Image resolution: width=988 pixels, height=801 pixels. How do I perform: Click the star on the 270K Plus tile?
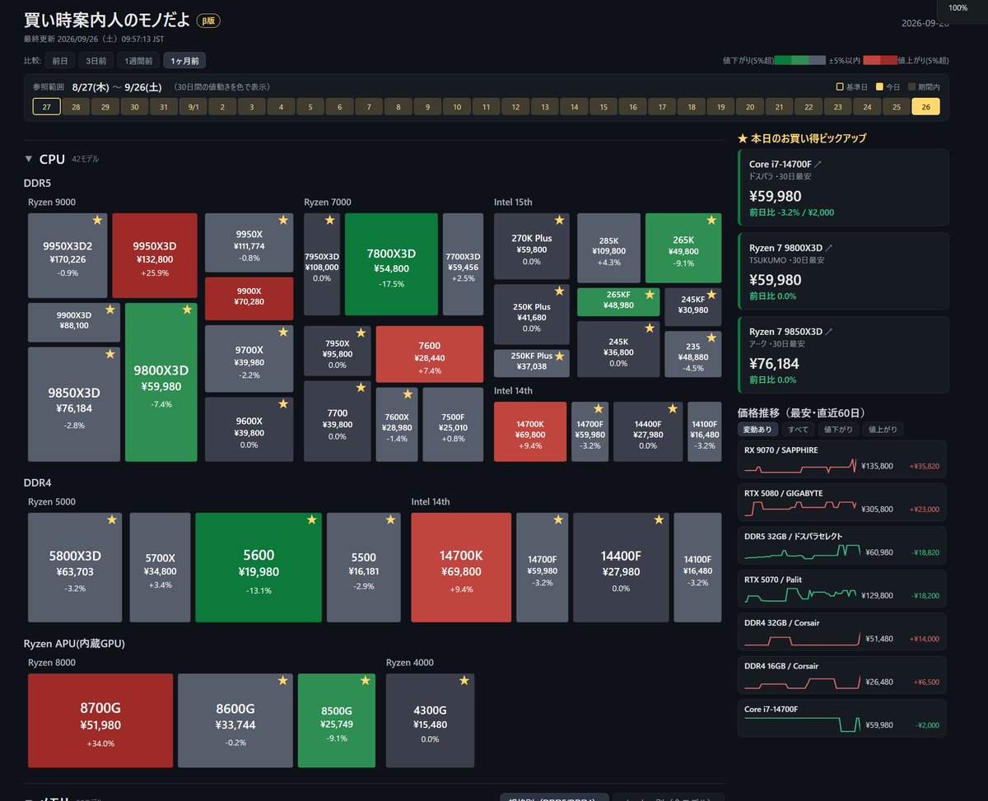click(560, 221)
